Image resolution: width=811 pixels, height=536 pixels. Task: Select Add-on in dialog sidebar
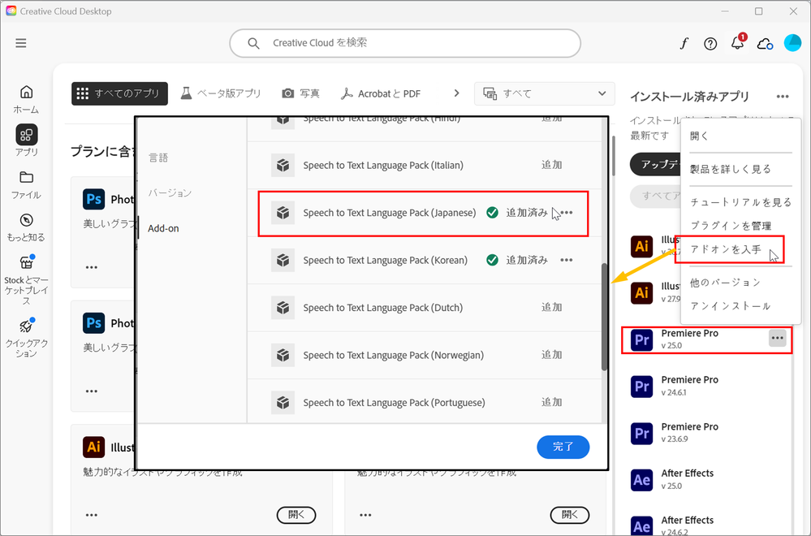[x=163, y=228]
